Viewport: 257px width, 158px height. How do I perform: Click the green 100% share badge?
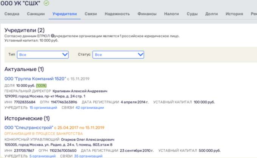point(41,85)
